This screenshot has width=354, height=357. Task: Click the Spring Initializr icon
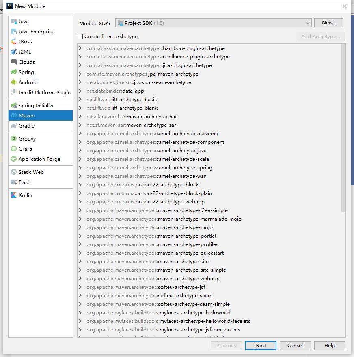14,106
